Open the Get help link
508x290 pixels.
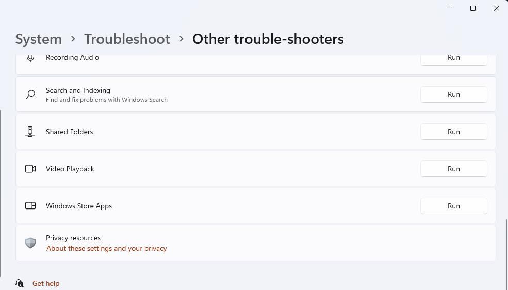pos(46,283)
